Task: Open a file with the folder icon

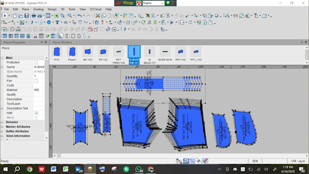Action: pos(21,15)
